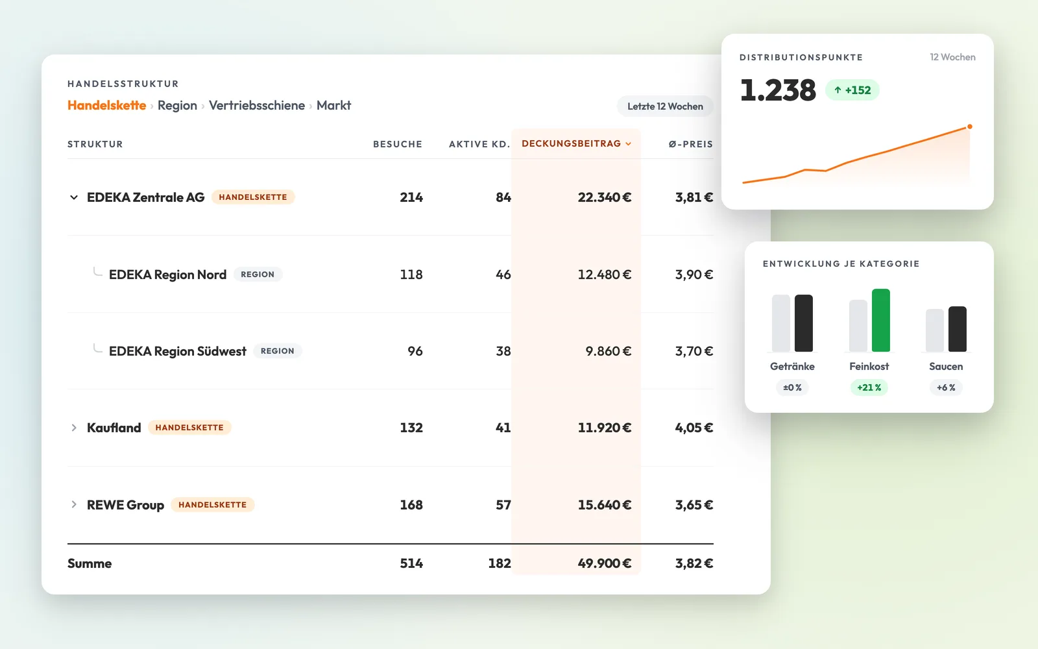This screenshot has width=1038, height=649.
Task: Expand the REWE Group row
Action: point(74,505)
